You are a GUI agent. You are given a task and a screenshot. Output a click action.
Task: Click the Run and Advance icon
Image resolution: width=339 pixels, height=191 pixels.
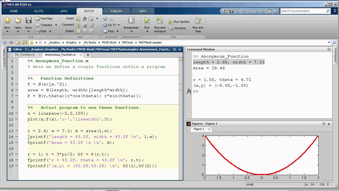pyautogui.click(x=160, y=20)
